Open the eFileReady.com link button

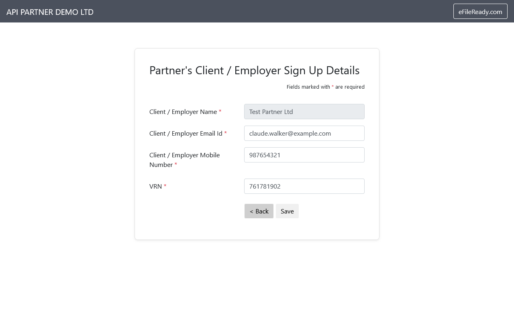(x=480, y=11)
